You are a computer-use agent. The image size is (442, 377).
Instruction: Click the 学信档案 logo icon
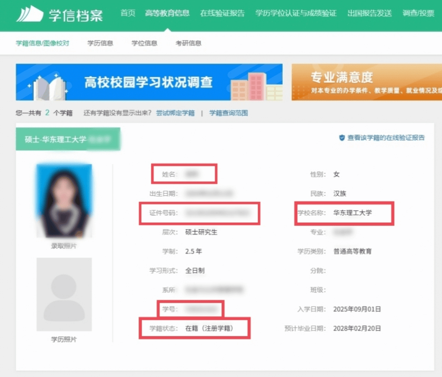(x=30, y=14)
